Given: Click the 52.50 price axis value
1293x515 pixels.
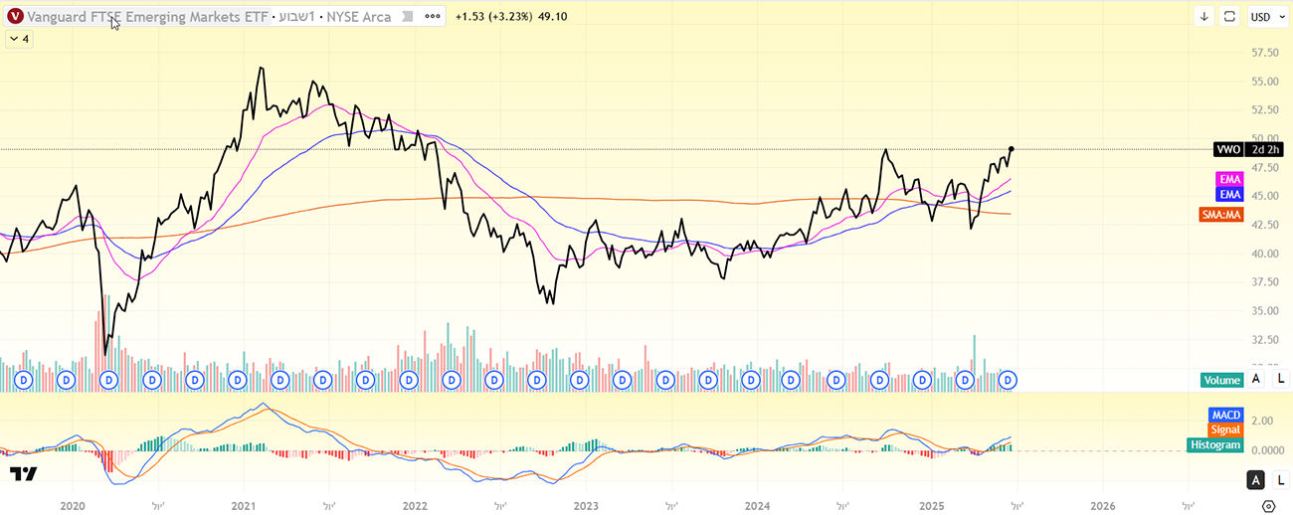Looking at the screenshot, I should tap(1264, 110).
